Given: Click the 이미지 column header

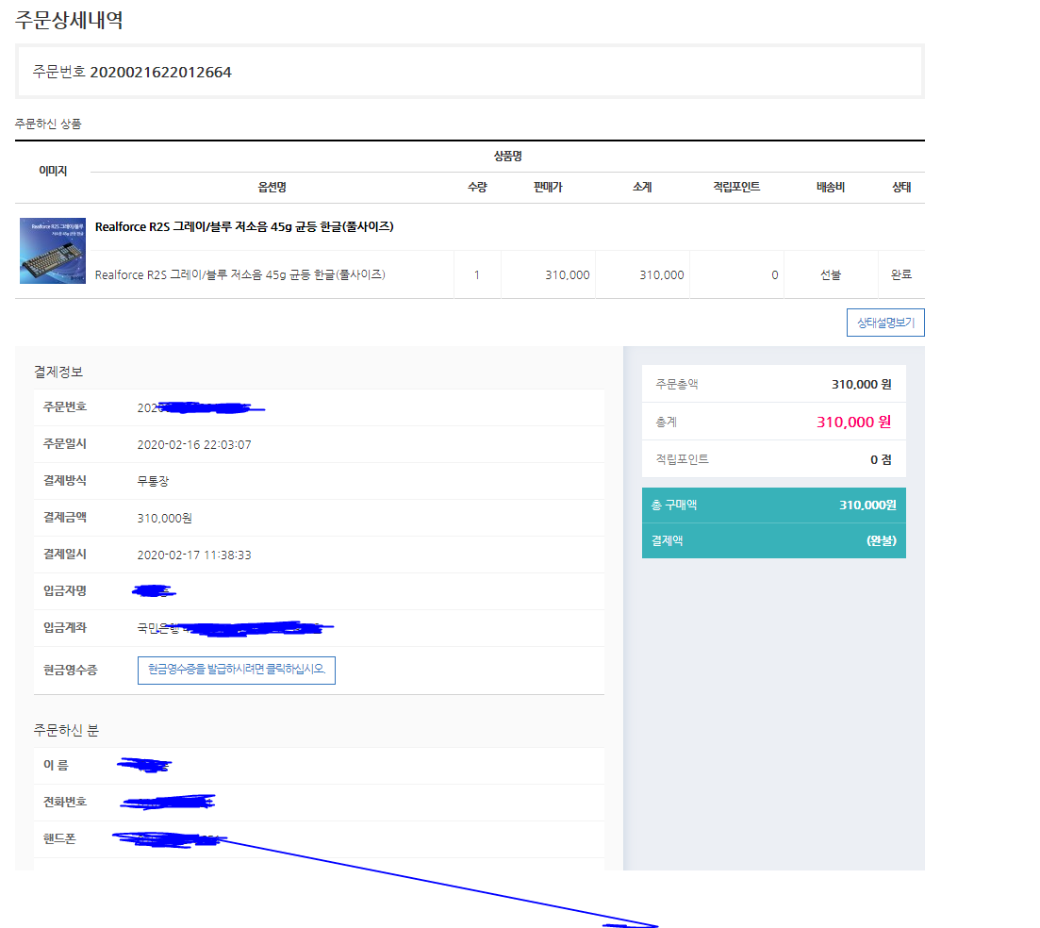Looking at the screenshot, I should 53,171.
